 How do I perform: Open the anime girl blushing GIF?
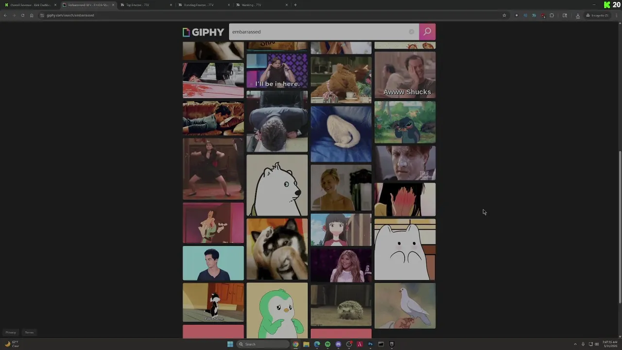[341, 229]
